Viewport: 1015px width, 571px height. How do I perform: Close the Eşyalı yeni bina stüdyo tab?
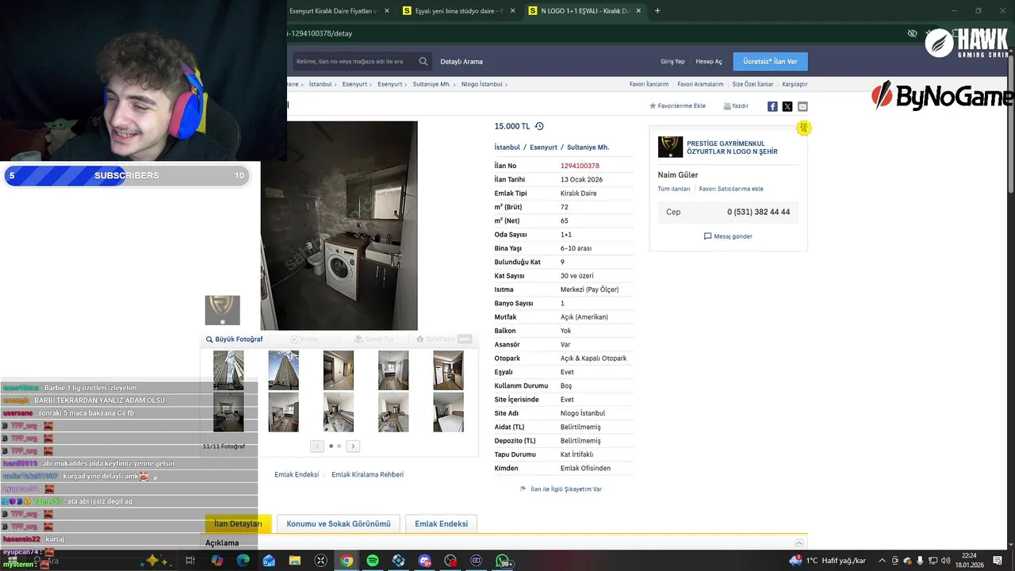512,11
